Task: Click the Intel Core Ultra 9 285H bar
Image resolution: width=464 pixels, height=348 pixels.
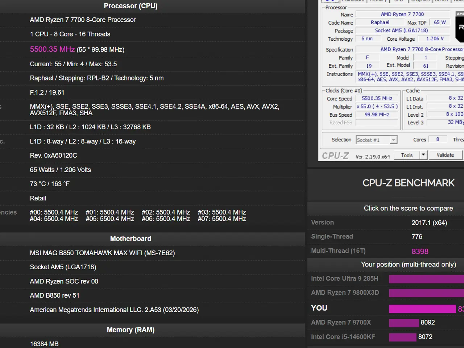Action: 426,279
